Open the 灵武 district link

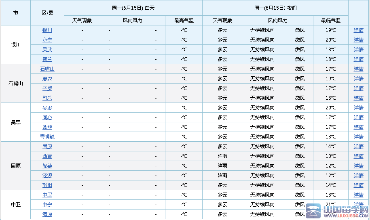click(47, 50)
